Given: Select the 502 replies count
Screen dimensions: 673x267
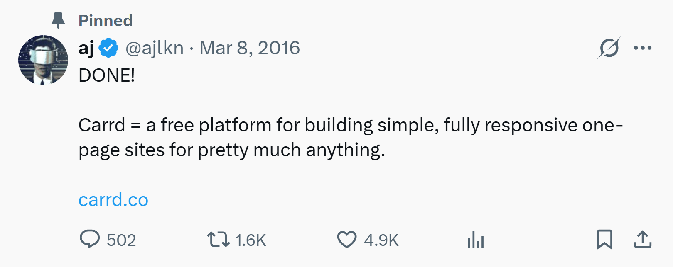Looking at the screenshot, I should pos(122,239).
